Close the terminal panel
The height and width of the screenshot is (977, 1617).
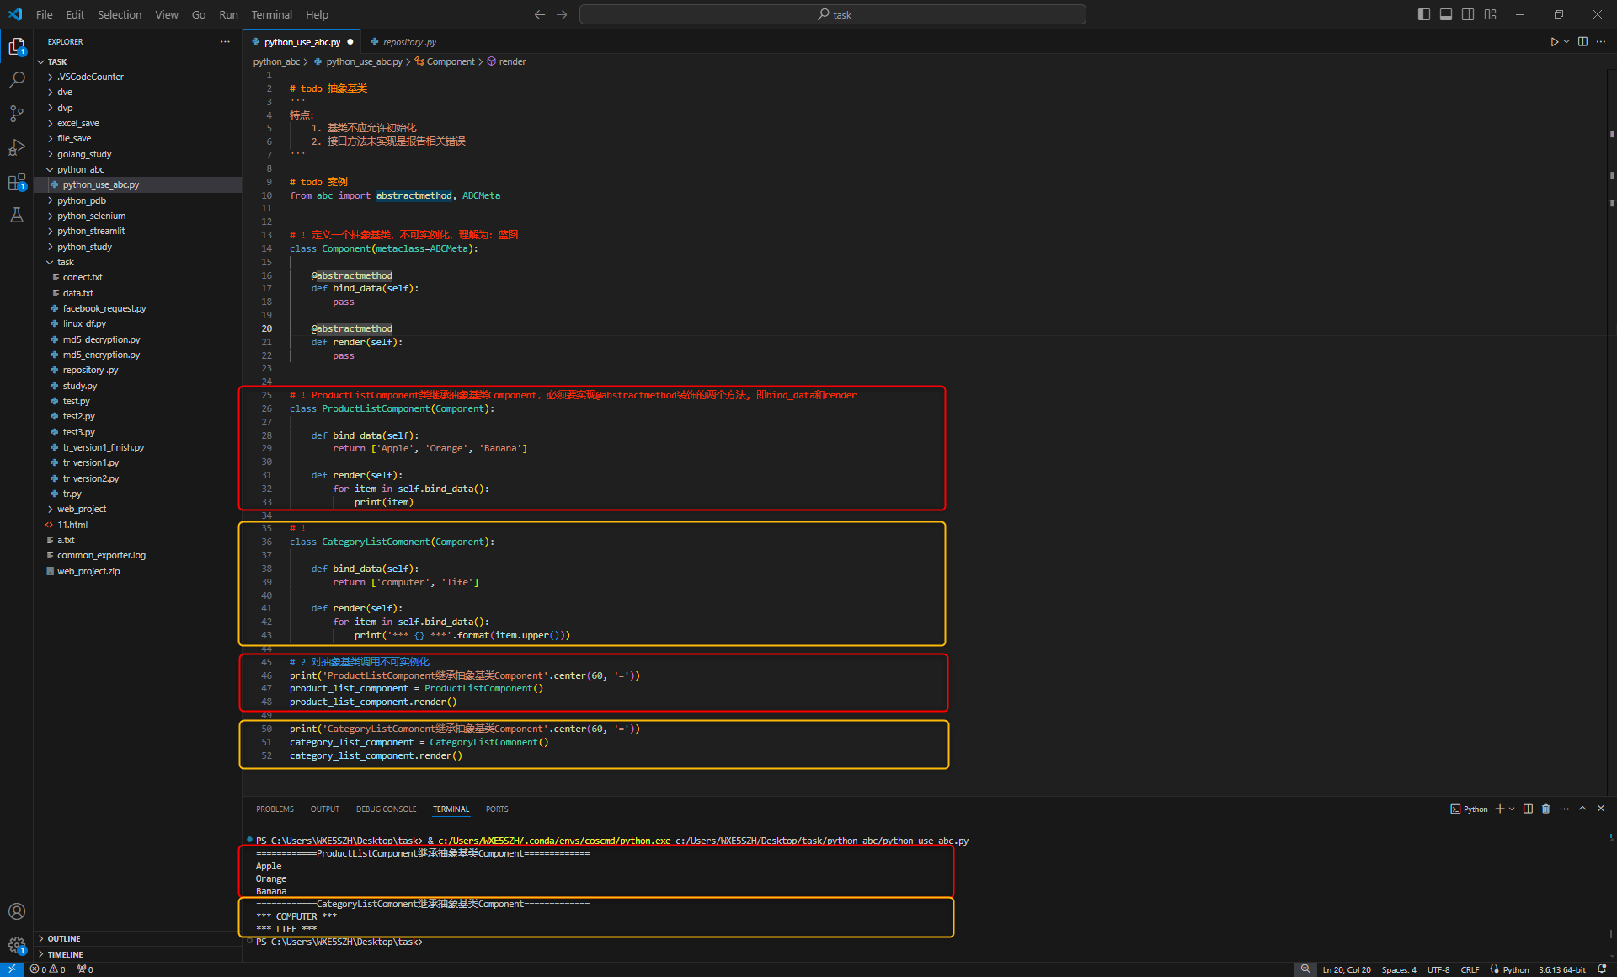pos(1601,809)
